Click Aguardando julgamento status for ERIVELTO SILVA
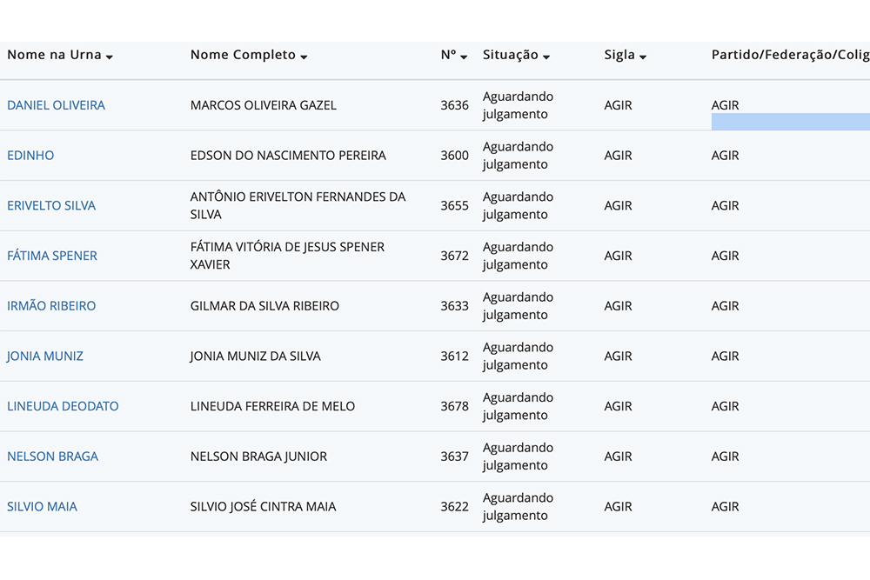Image resolution: width=870 pixels, height=580 pixels. [518, 206]
